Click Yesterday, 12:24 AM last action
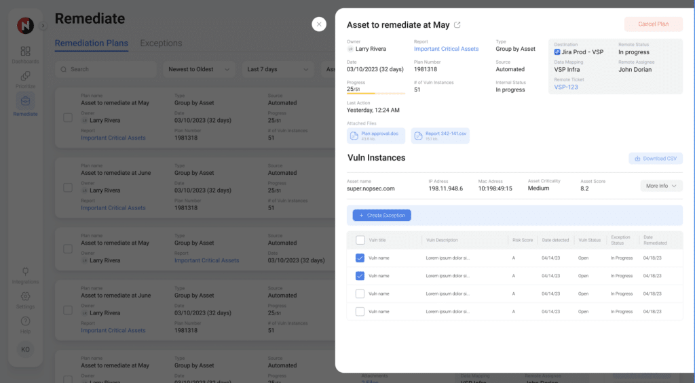 [373, 110]
